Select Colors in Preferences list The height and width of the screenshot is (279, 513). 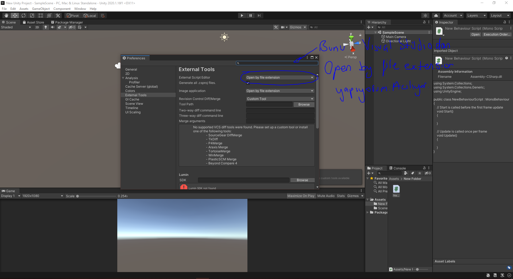pos(130,91)
